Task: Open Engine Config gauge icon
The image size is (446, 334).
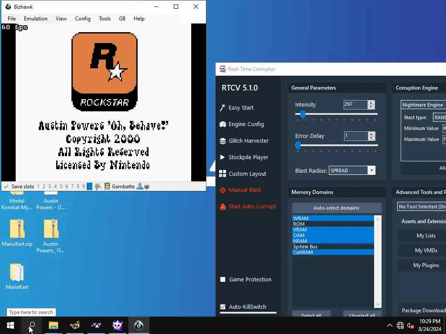Action: pos(223,124)
